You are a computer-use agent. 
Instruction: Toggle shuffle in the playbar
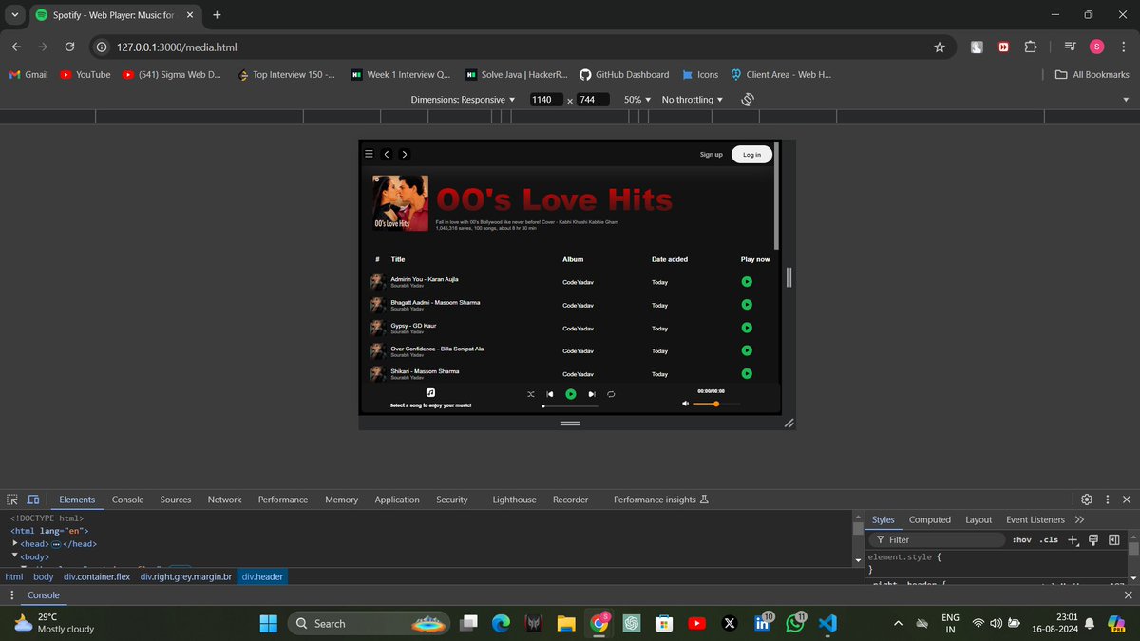click(x=531, y=394)
